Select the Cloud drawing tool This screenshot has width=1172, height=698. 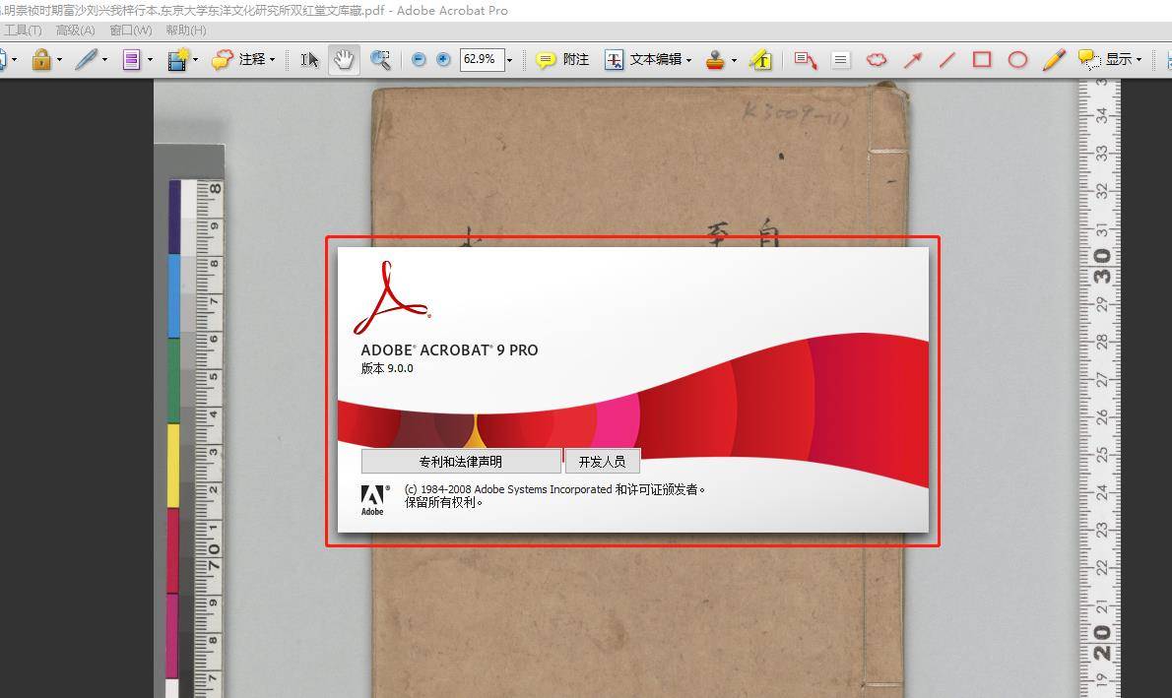coord(876,59)
